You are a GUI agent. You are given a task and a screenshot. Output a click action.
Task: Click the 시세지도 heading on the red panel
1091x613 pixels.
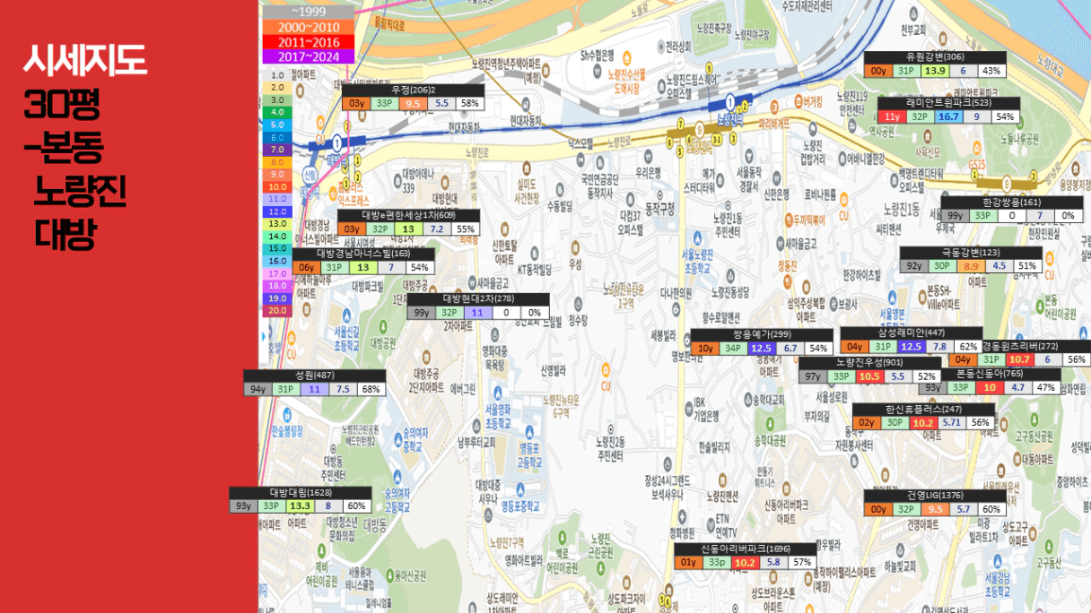(84, 62)
